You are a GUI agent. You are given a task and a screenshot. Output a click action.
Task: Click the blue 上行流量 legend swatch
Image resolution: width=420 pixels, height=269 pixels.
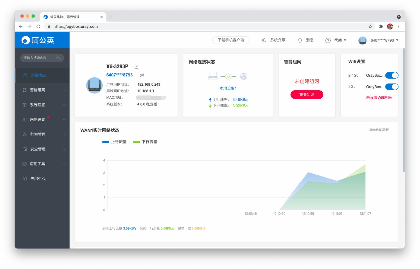coord(105,142)
